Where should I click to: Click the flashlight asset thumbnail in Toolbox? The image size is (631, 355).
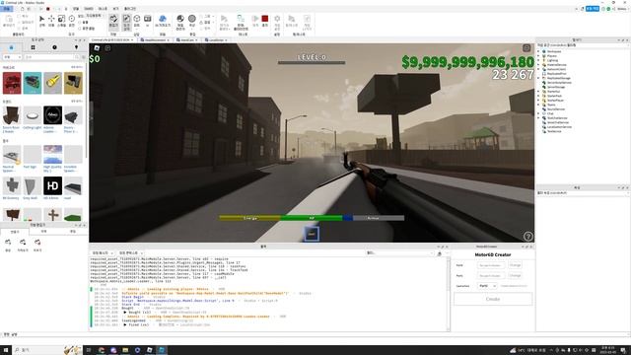coord(52,83)
